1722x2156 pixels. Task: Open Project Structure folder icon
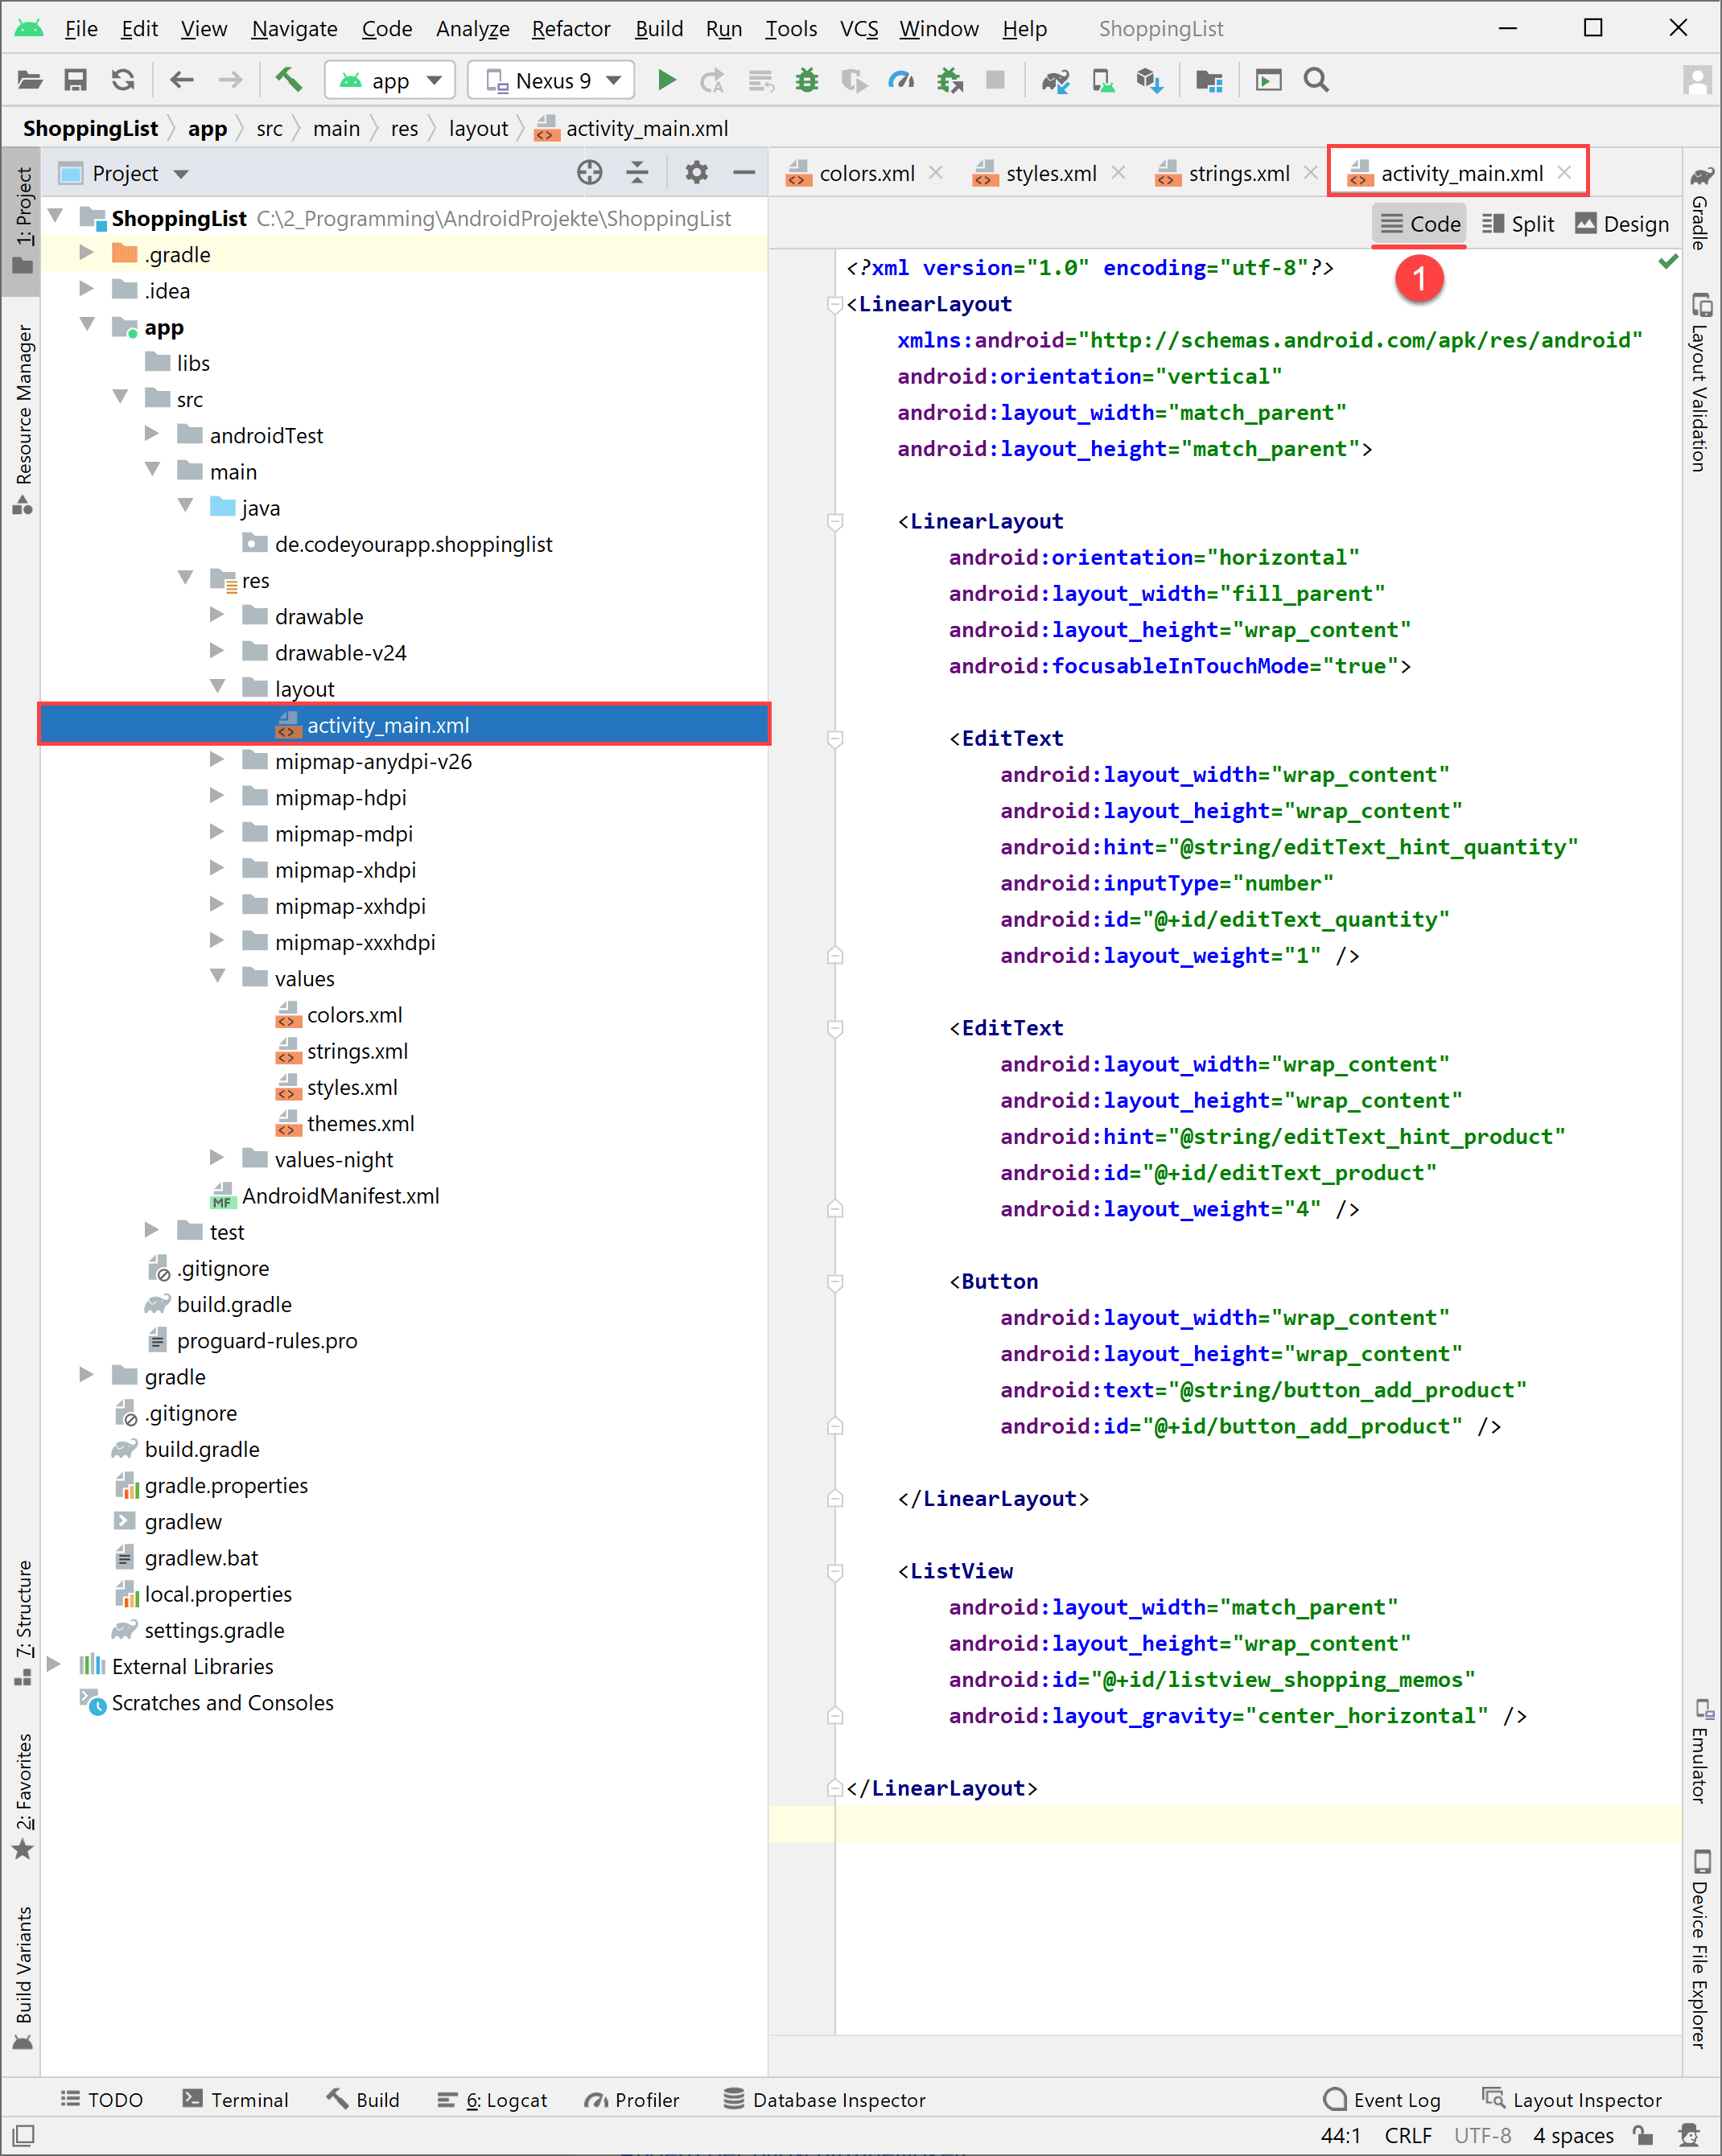[x=1209, y=80]
